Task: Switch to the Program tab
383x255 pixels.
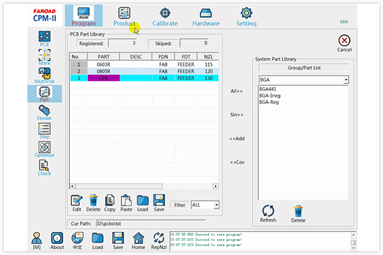Action: point(84,16)
